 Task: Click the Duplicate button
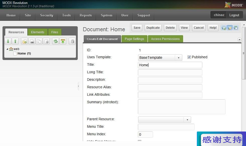[153, 28]
